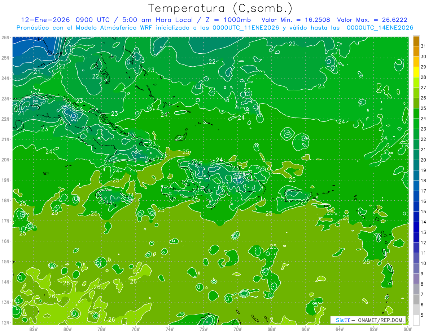This screenshot has width=433, height=334.
Task: Click the colorbar label '9'
Action: (422, 274)
